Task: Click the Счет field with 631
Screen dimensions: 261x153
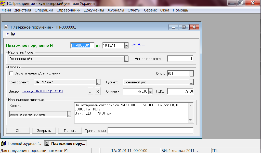Action: pos(178,73)
